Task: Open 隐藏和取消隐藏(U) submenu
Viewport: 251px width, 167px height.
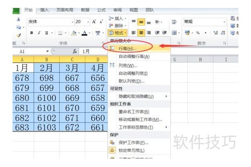Action: point(139,96)
